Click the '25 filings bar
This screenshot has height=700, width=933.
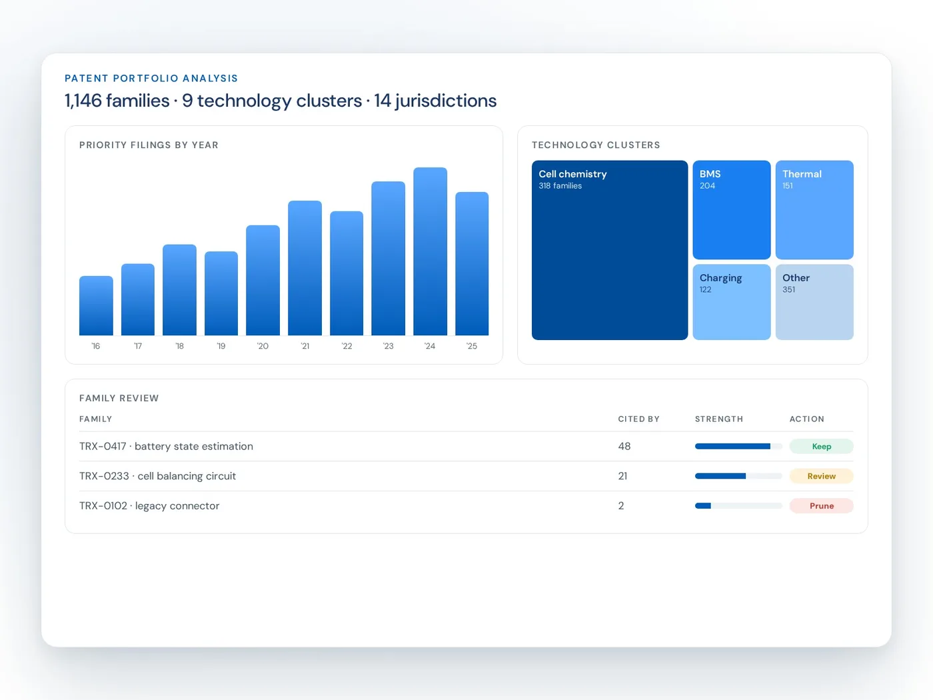pyautogui.click(x=472, y=264)
